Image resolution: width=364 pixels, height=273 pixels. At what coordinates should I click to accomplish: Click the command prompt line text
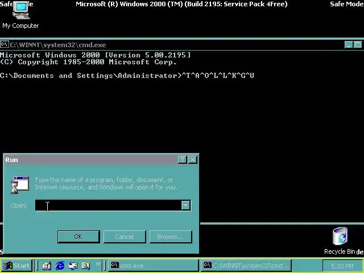click(x=127, y=76)
